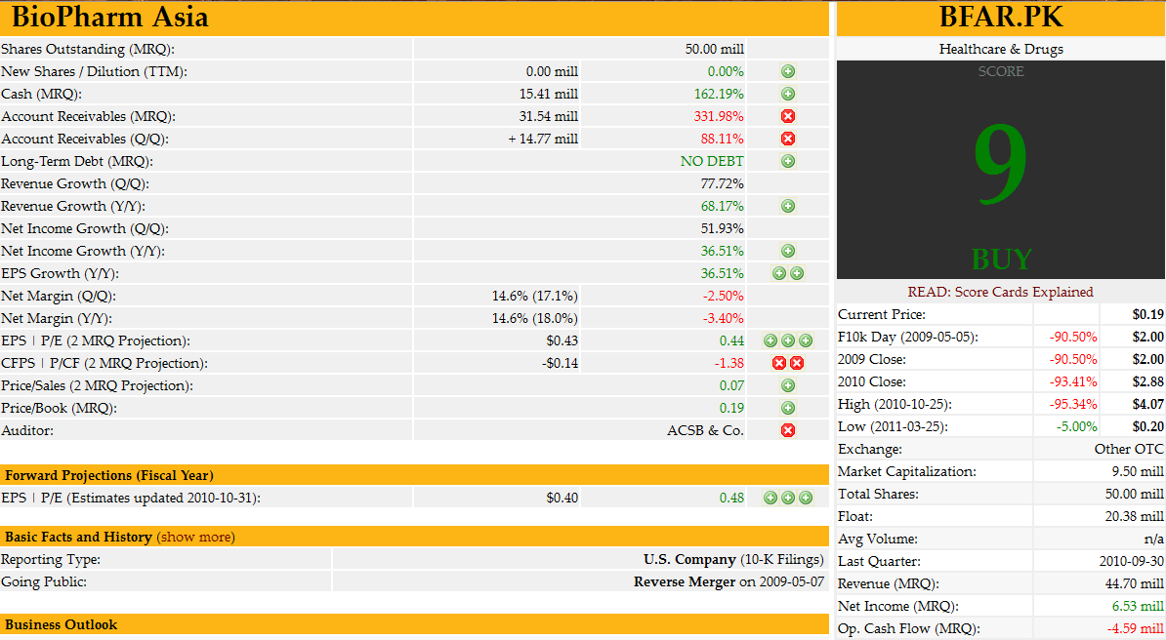Click the green plus icon next to Cash (MRQ)
The image size is (1166, 640).
788,94
